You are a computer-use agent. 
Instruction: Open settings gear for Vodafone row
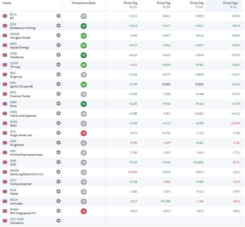coord(58,55)
